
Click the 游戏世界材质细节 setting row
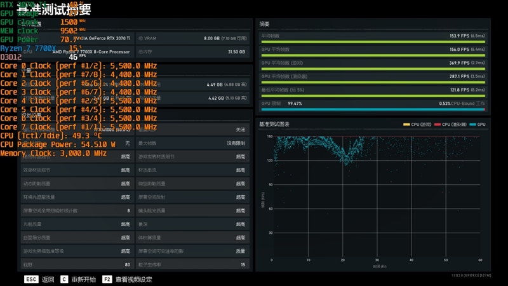[192, 156]
